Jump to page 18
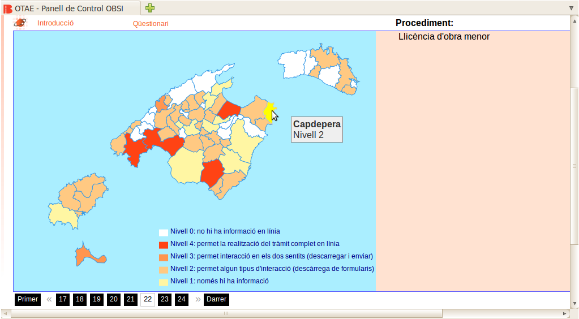This screenshot has height=319, width=579. pyautogui.click(x=80, y=299)
